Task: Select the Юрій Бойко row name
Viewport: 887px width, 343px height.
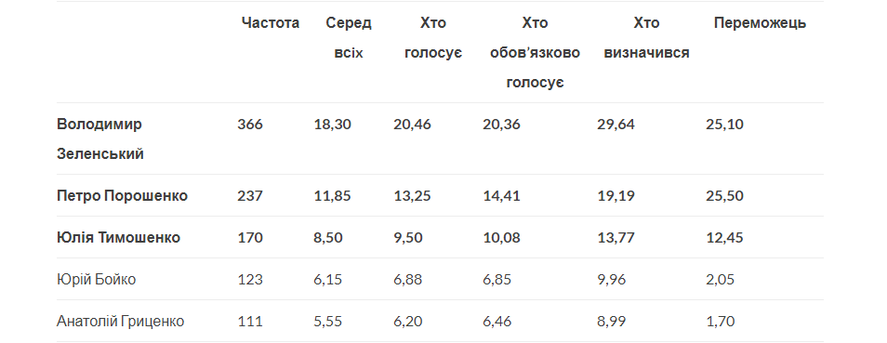Action: click(x=96, y=279)
